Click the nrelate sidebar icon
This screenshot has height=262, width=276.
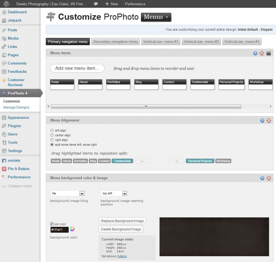[4, 160]
